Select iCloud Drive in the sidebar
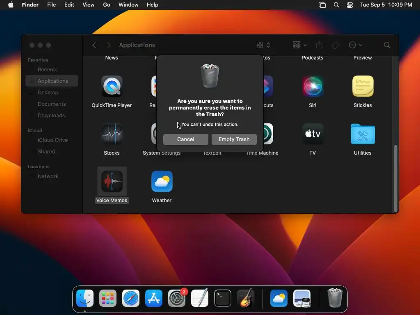Viewport: 420px width, 315px height. coord(52,140)
